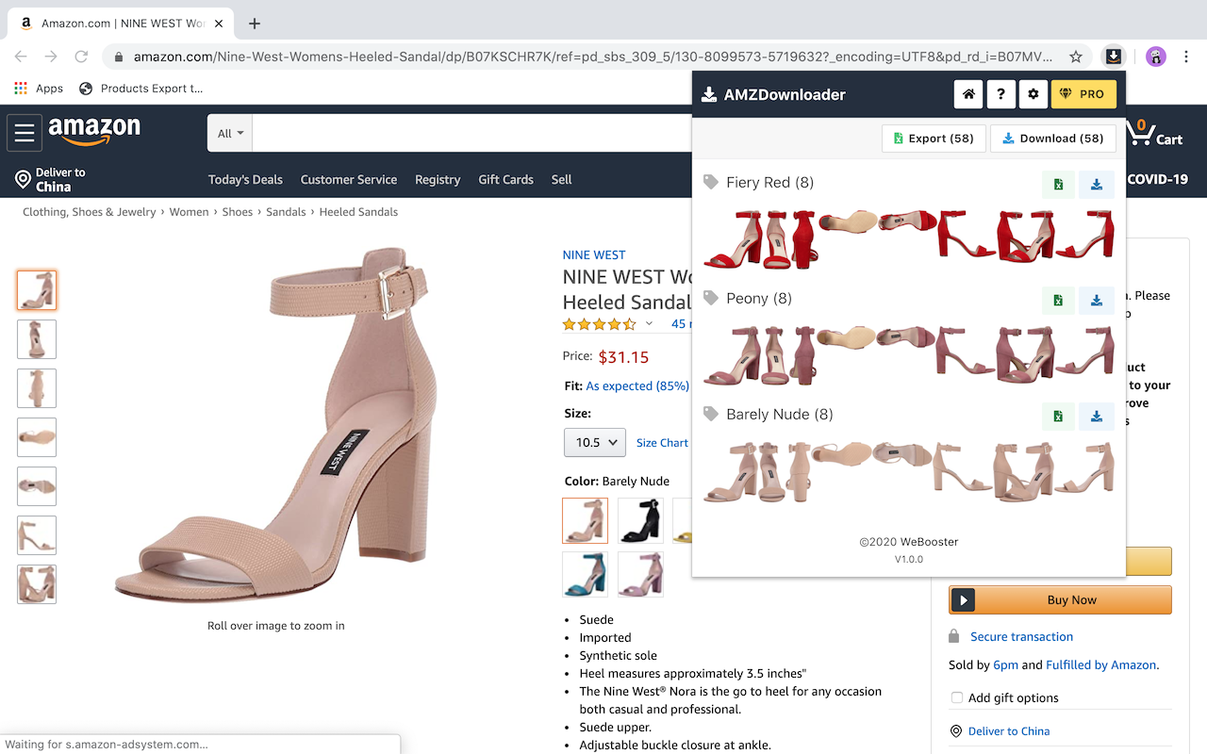Click the AMZDownloader help question mark icon

click(1000, 94)
